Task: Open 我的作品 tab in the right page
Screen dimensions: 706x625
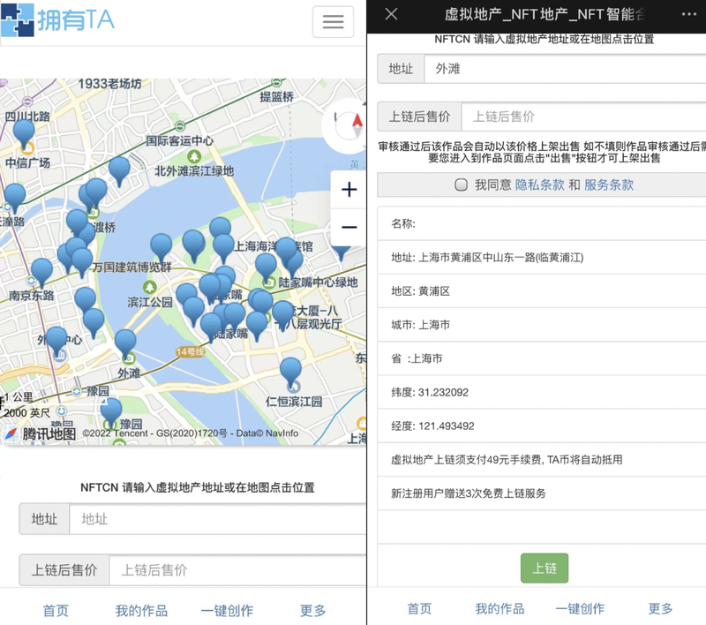Action: point(499,609)
